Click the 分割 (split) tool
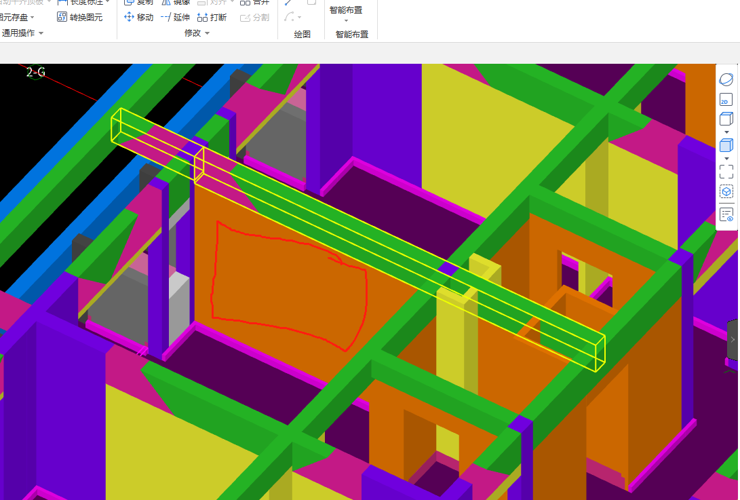740x500 pixels. (x=254, y=18)
